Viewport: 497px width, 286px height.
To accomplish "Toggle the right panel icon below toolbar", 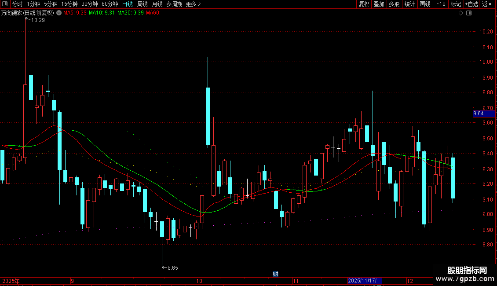I will (x=469, y=13).
